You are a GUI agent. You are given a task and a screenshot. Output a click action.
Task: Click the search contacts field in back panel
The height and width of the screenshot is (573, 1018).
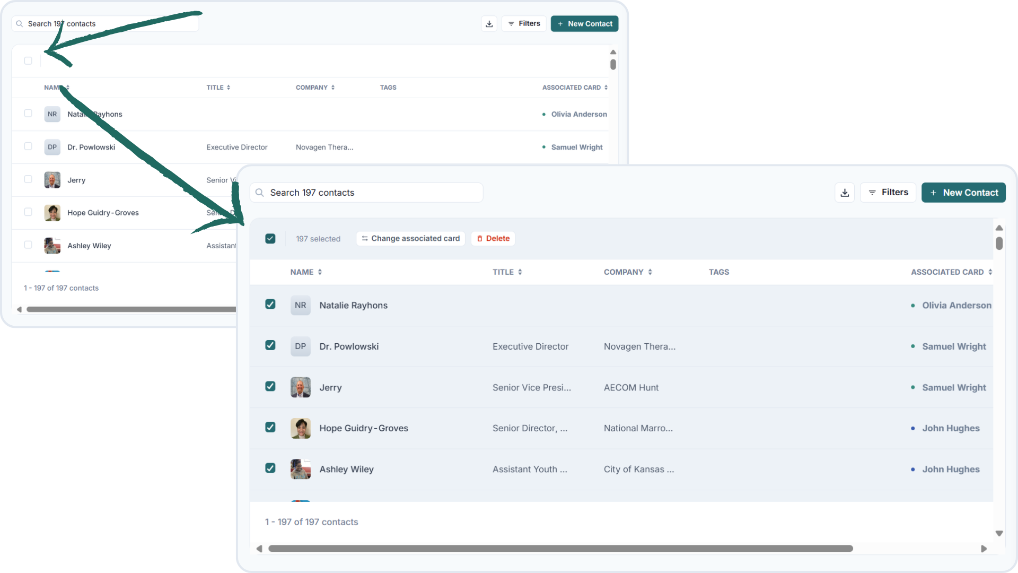coord(105,24)
